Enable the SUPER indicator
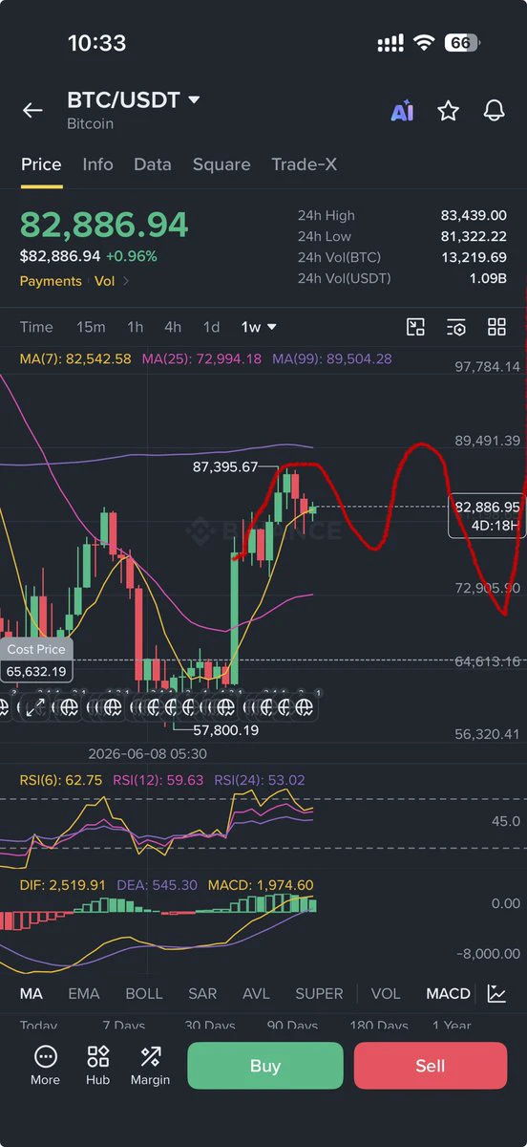527x1147 pixels. (x=319, y=993)
